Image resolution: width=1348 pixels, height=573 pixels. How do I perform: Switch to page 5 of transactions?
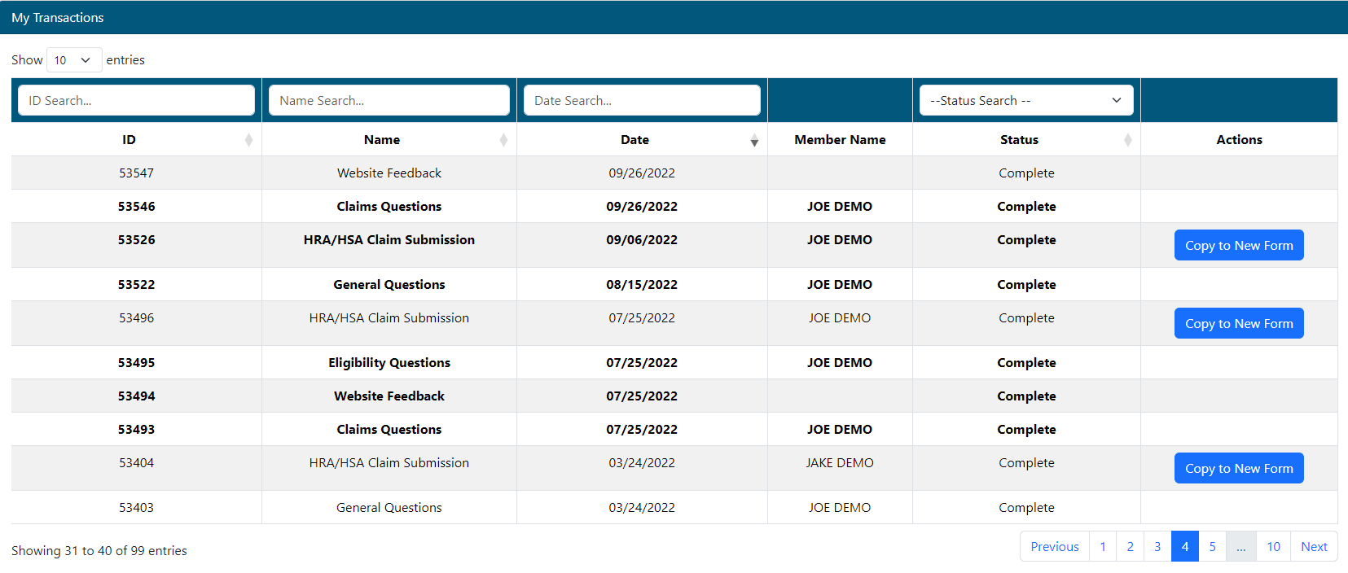(x=1212, y=547)
